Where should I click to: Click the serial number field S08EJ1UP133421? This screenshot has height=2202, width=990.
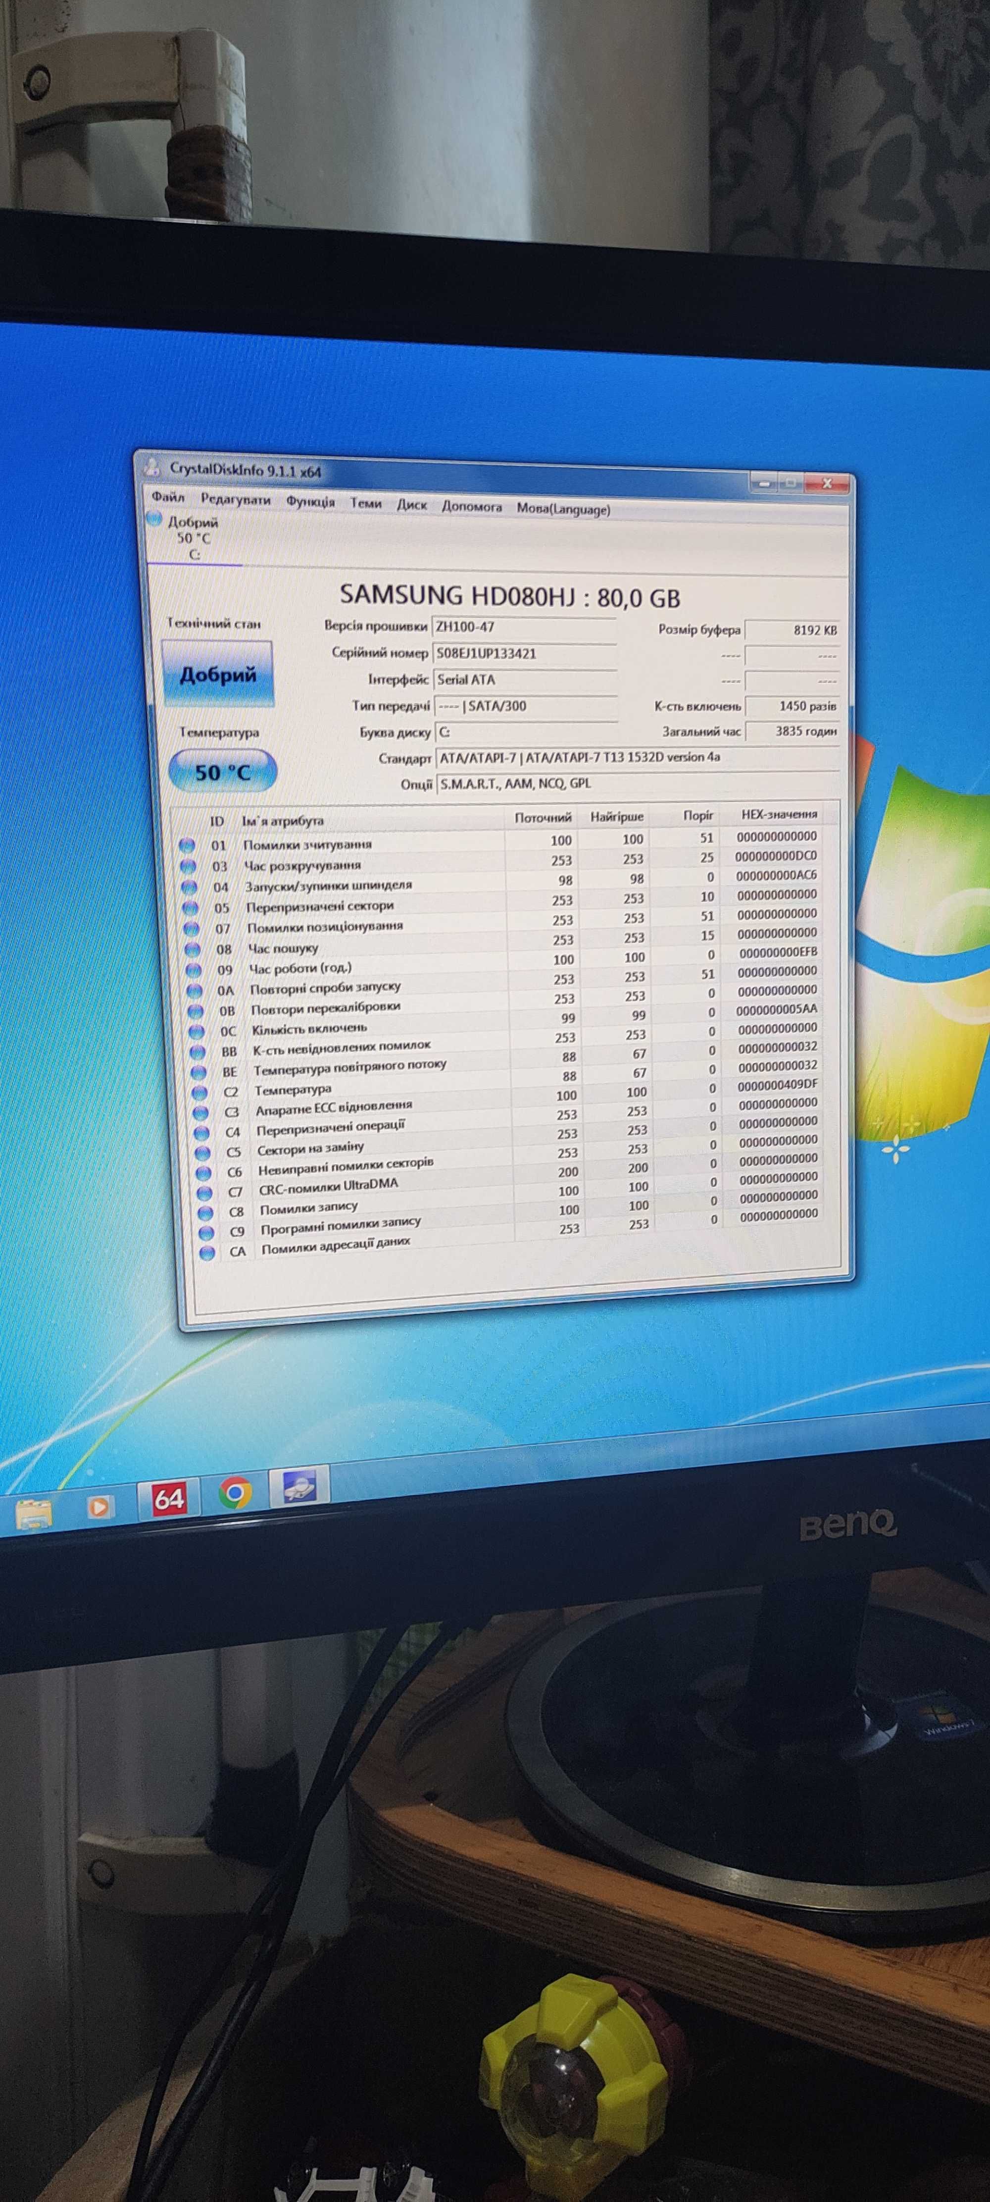click(525, 654)
